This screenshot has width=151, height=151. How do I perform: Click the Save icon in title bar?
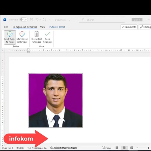click(x=32, y=20)
